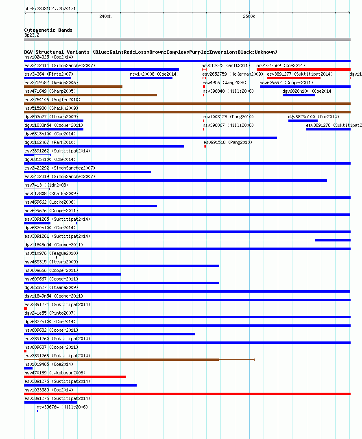
Task: Open dgv6829n100 (Coe2014) label
Action: [x=314, y=117]
